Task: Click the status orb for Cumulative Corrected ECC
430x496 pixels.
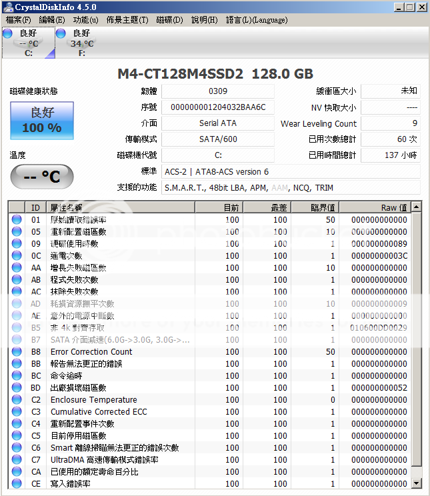Action: (17, 411)
